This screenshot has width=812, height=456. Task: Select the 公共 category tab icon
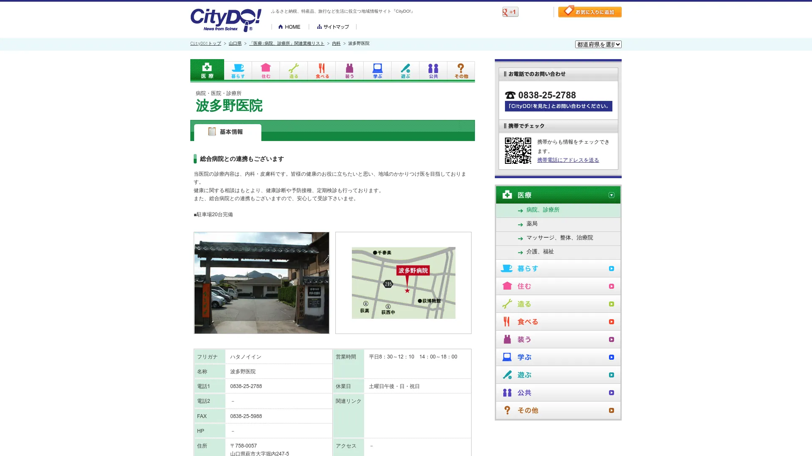point(433,71)
